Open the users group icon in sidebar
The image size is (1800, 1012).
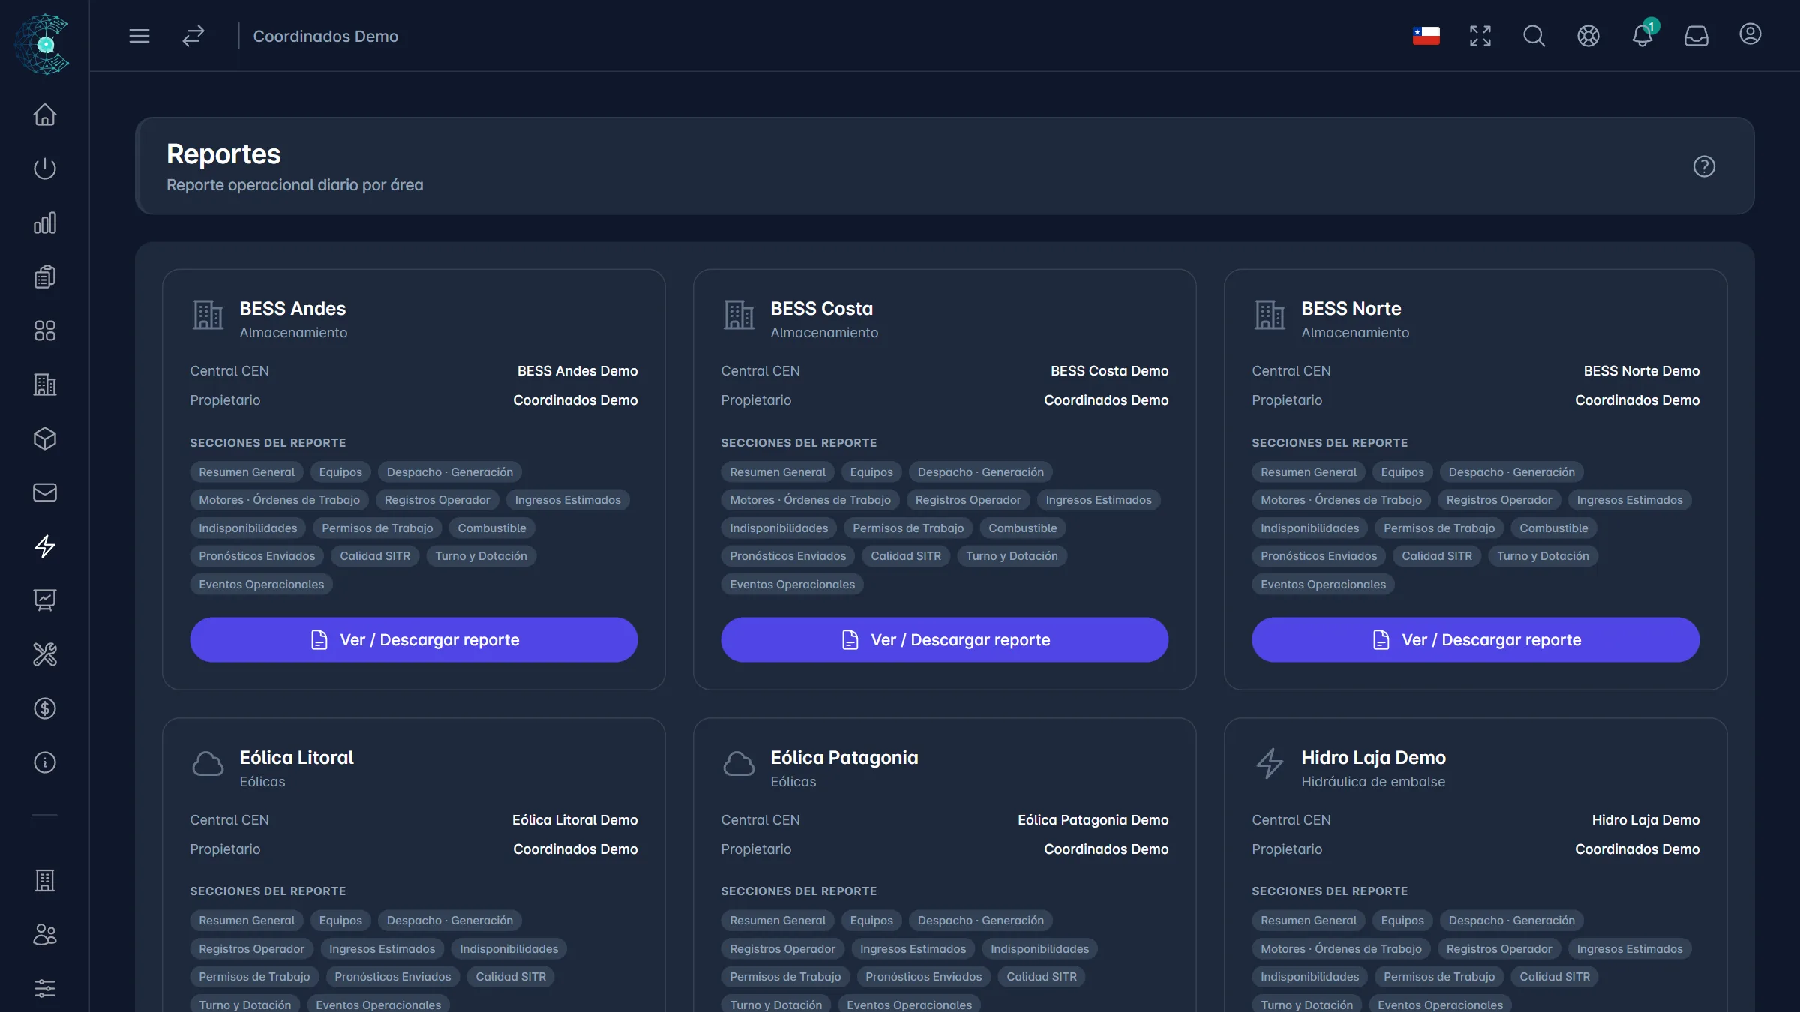45,935
